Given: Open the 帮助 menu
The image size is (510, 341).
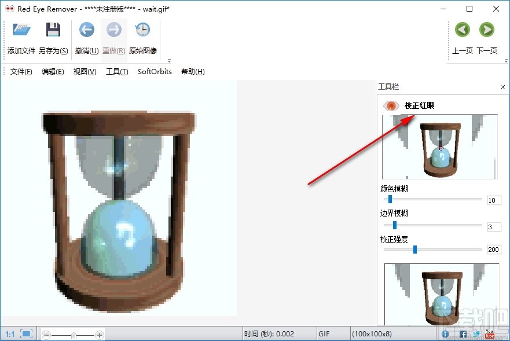Looking at the screenshot, I should point(192,71).
